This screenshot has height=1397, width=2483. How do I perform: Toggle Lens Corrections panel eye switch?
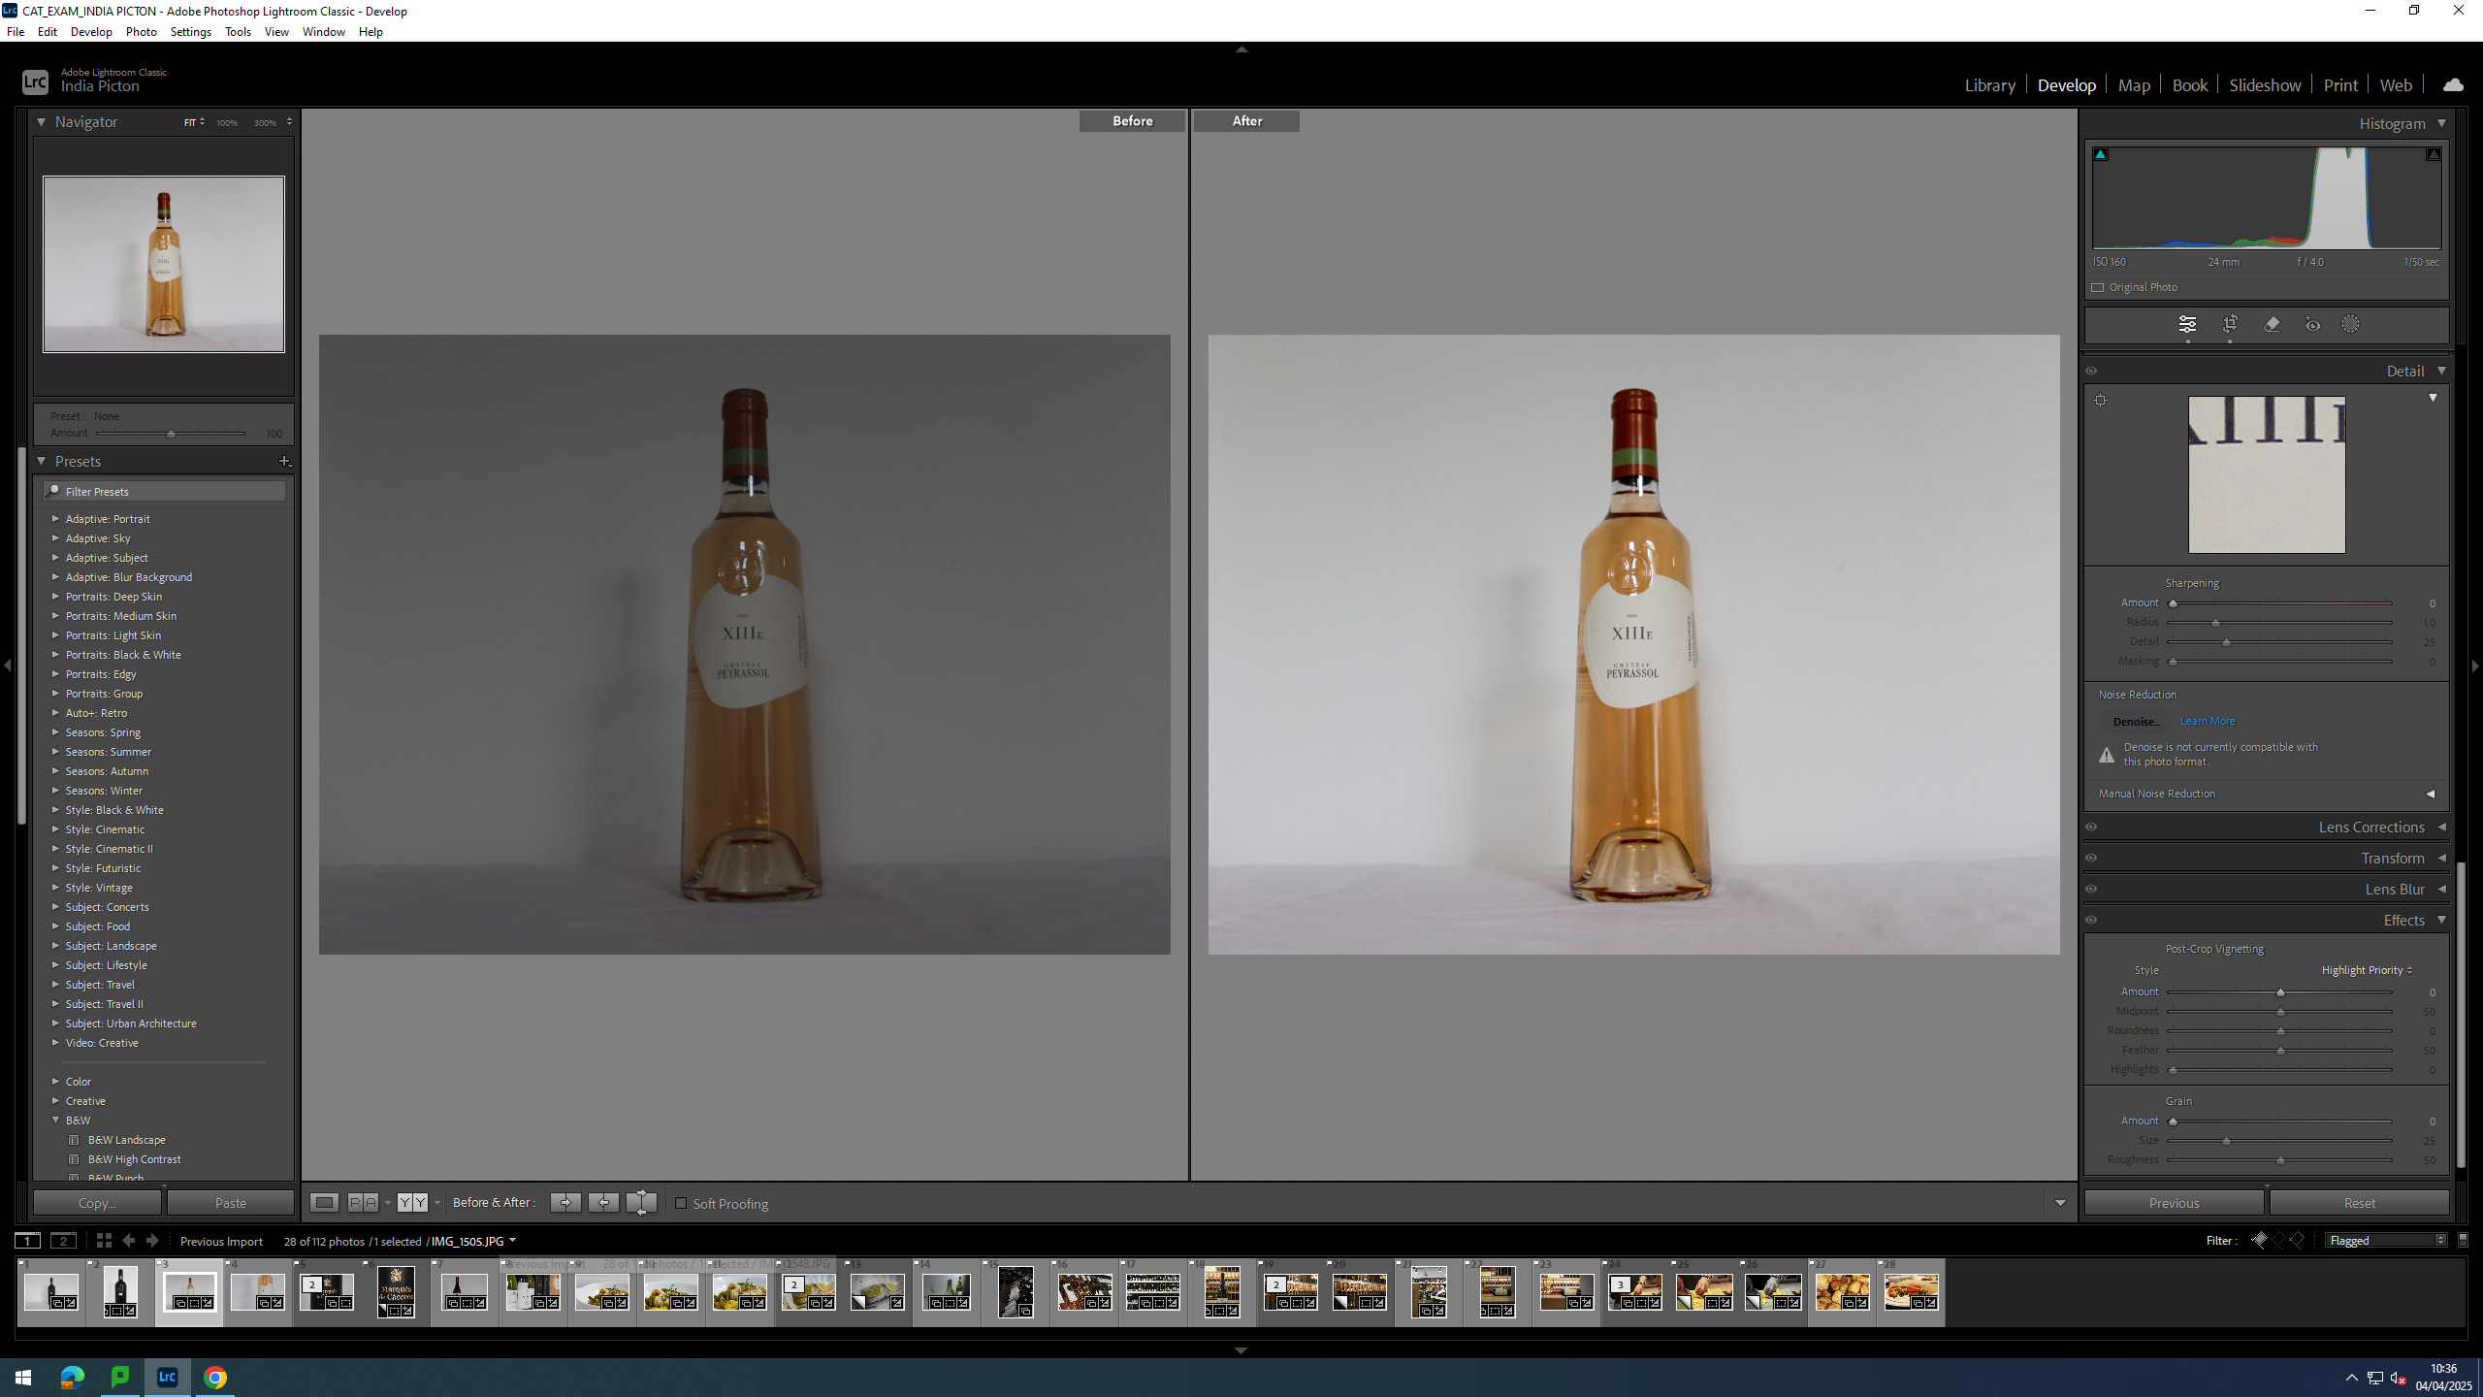[x=2092, y=828]
